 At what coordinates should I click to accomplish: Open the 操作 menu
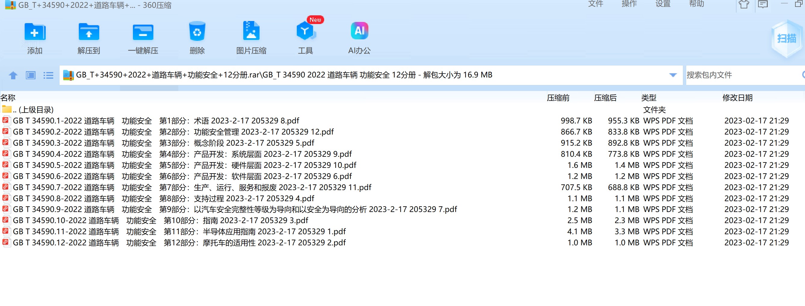click(x=629, y=4)
